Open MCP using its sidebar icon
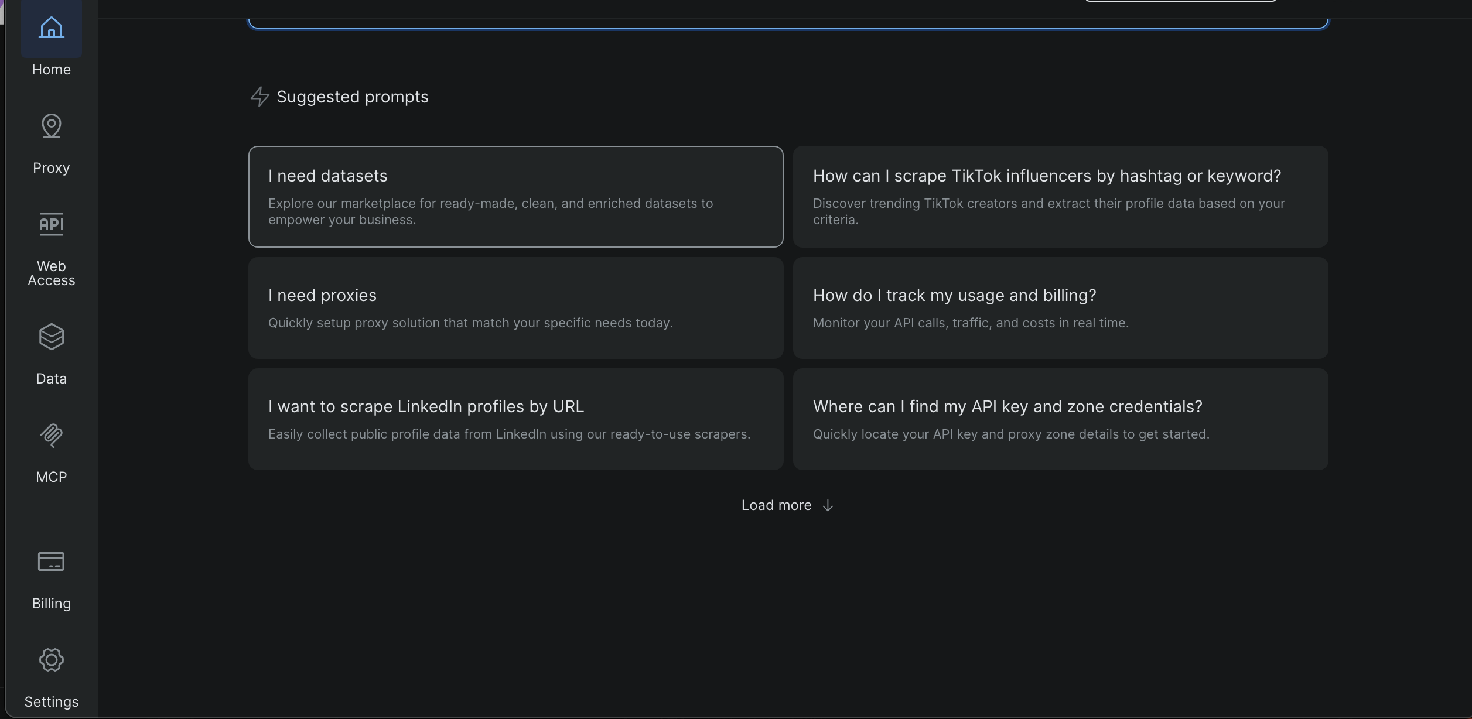This screenshot has width=1472, height=719. (51, 436)
